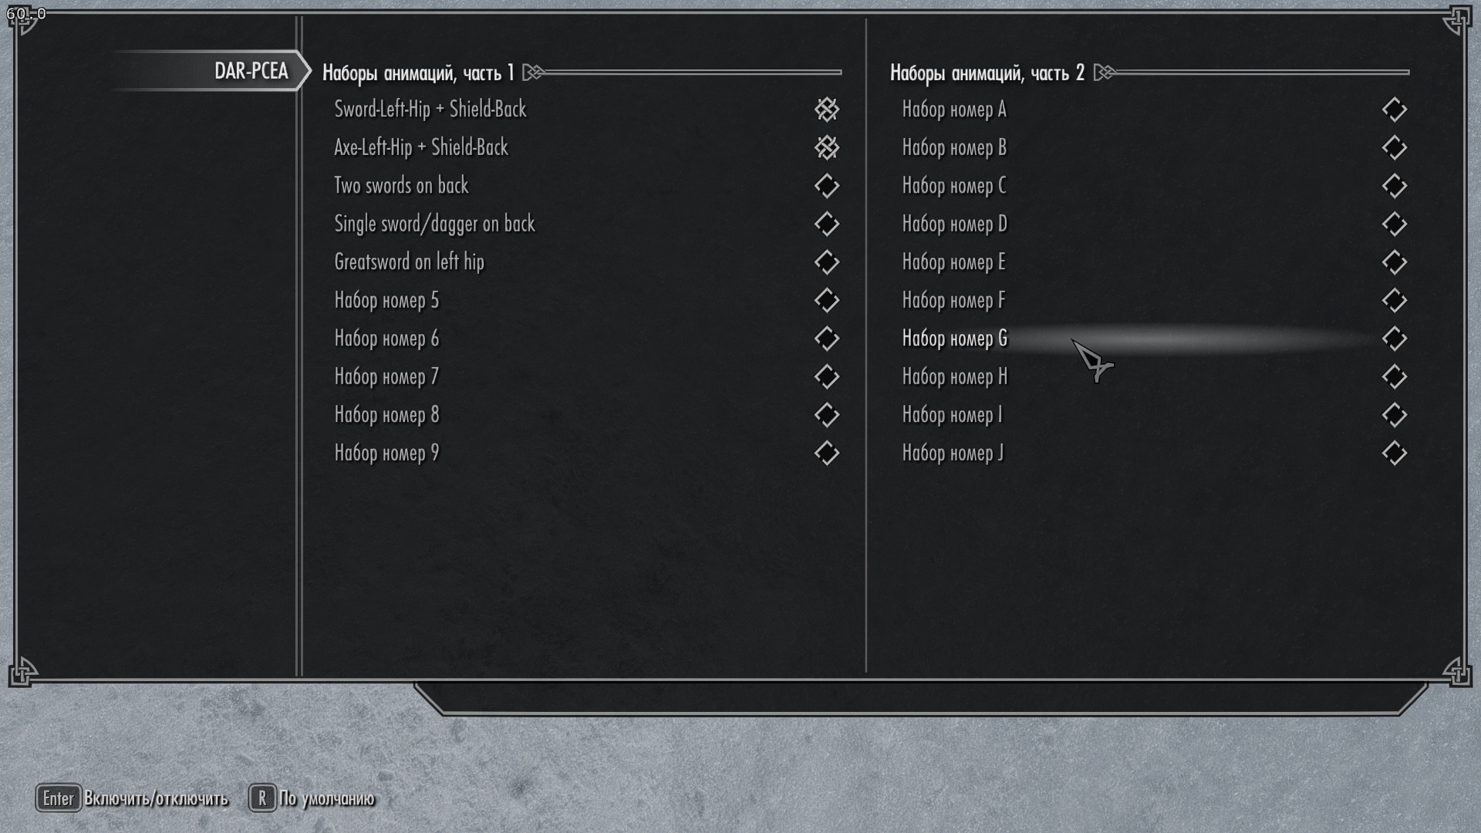The height and width of the screenshot is (833, 1481).
Task: Click the Enter Включить/отключить button
Action: coord(132,798)
